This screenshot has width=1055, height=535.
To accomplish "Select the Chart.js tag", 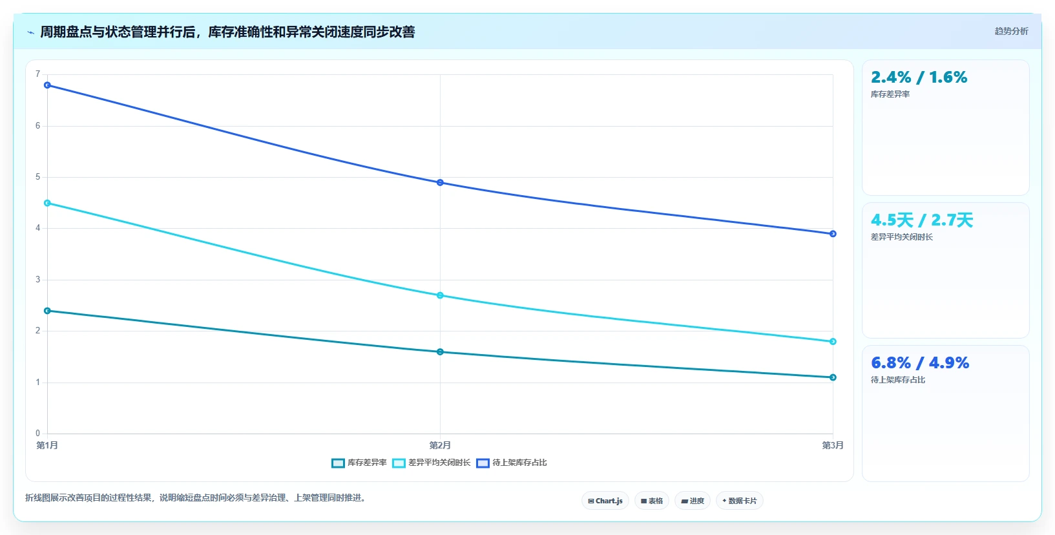I will click(605, 501).
